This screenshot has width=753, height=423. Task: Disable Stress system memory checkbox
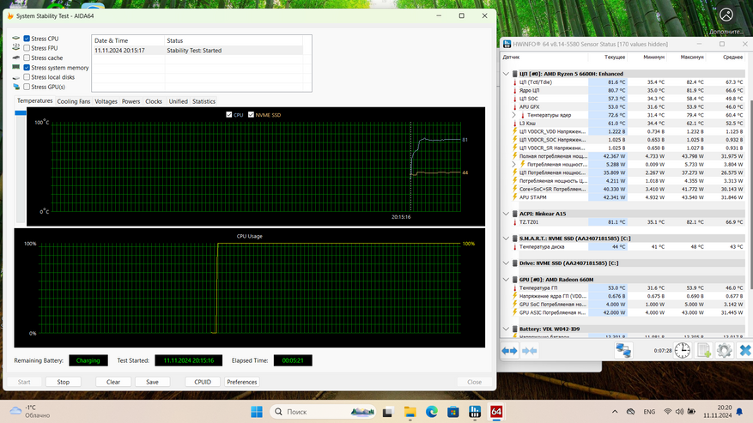[x=27, y=68]
